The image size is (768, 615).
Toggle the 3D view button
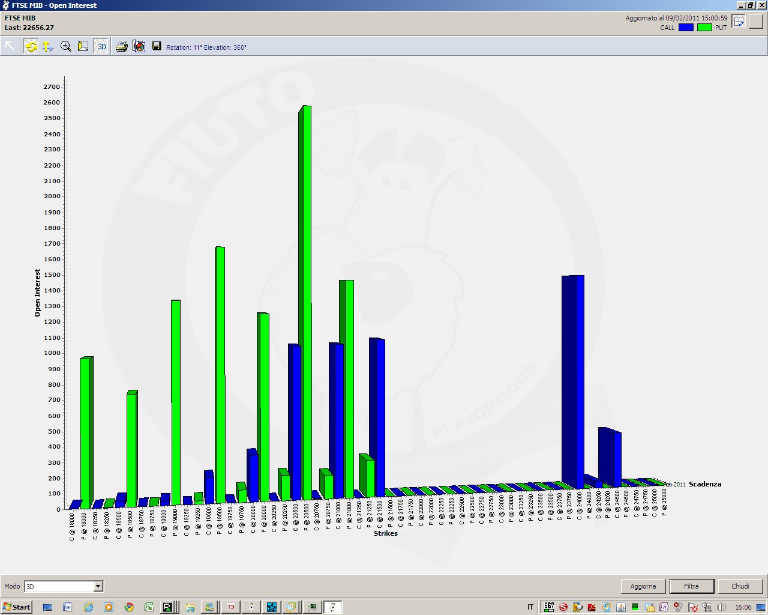[101, 46]
